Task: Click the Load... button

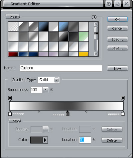Action: [x=117, y=39]
